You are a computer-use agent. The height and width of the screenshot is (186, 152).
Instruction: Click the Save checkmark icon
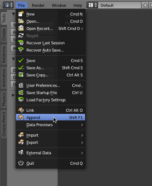(x=21, y=61)
